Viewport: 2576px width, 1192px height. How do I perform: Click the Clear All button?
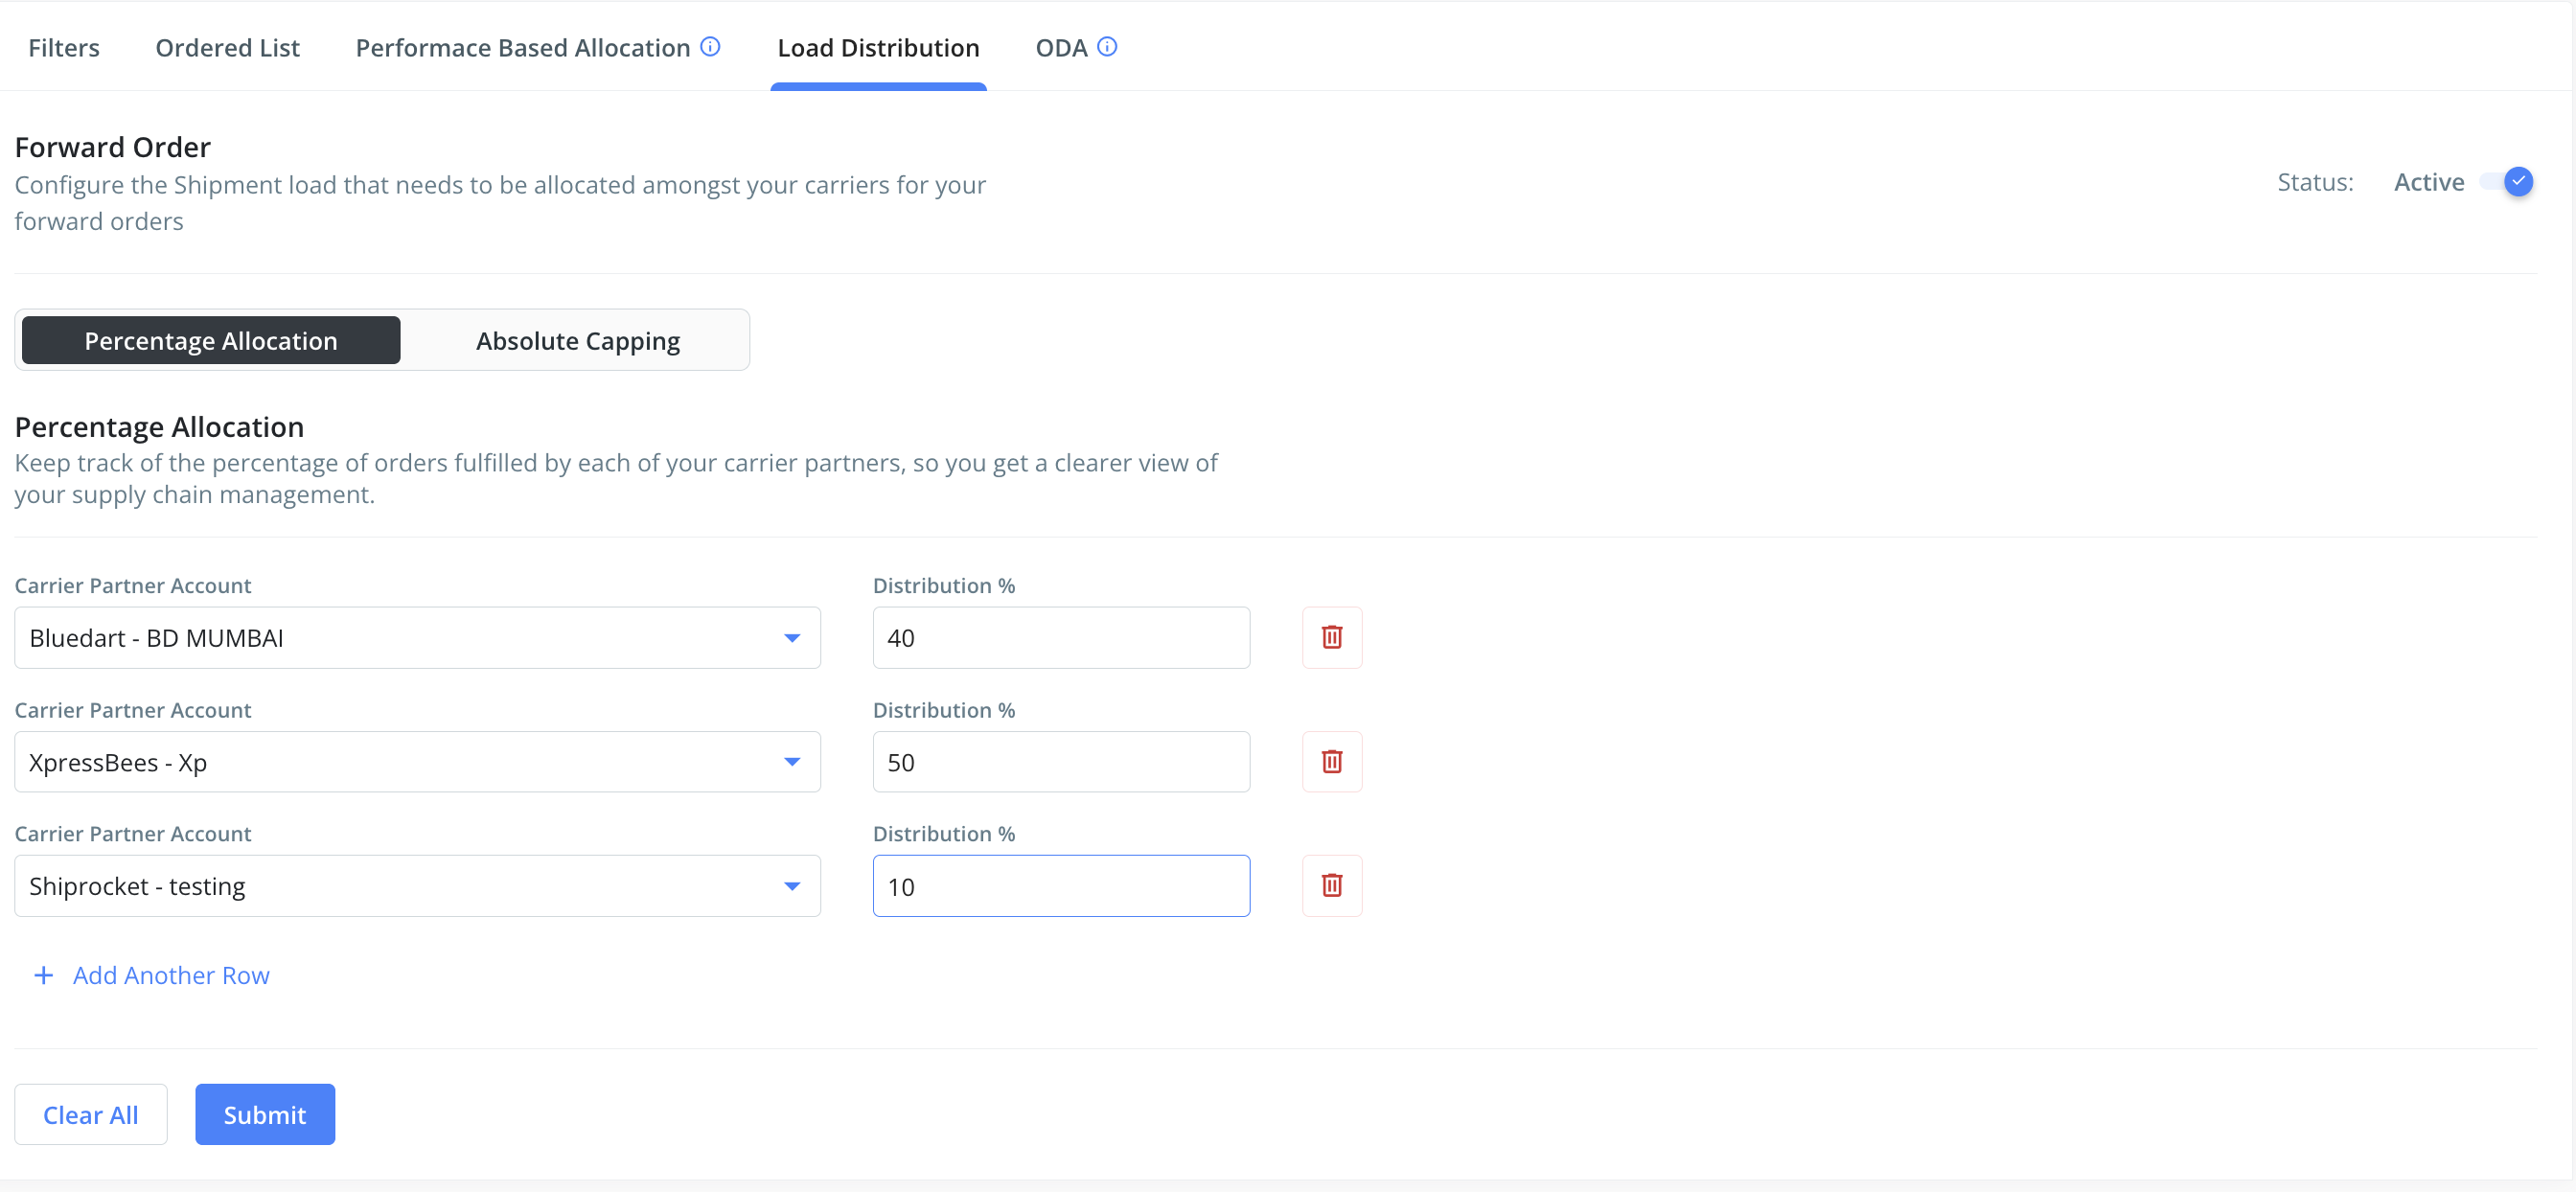point(90,1114)
